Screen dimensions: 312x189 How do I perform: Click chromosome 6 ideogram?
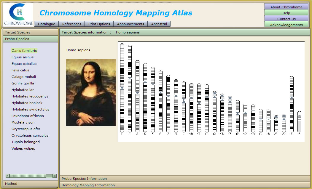160,101
